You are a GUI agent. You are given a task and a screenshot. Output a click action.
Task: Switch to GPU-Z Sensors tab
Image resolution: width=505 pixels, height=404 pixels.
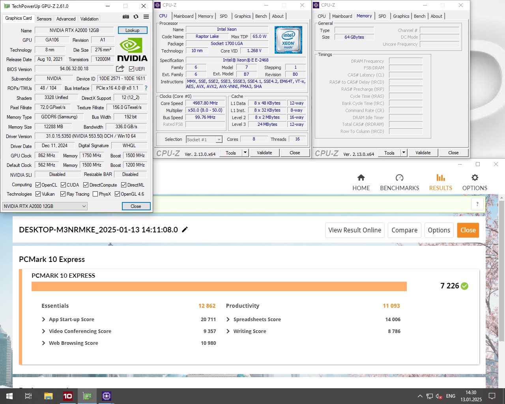click(x=44, y=19)
